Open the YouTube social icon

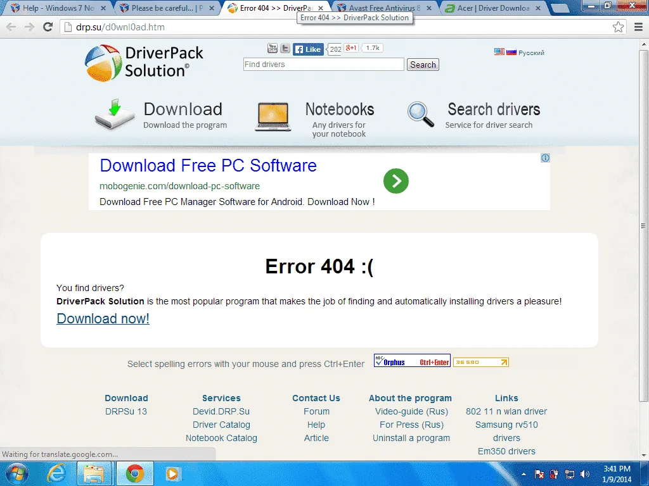[273, 48]
